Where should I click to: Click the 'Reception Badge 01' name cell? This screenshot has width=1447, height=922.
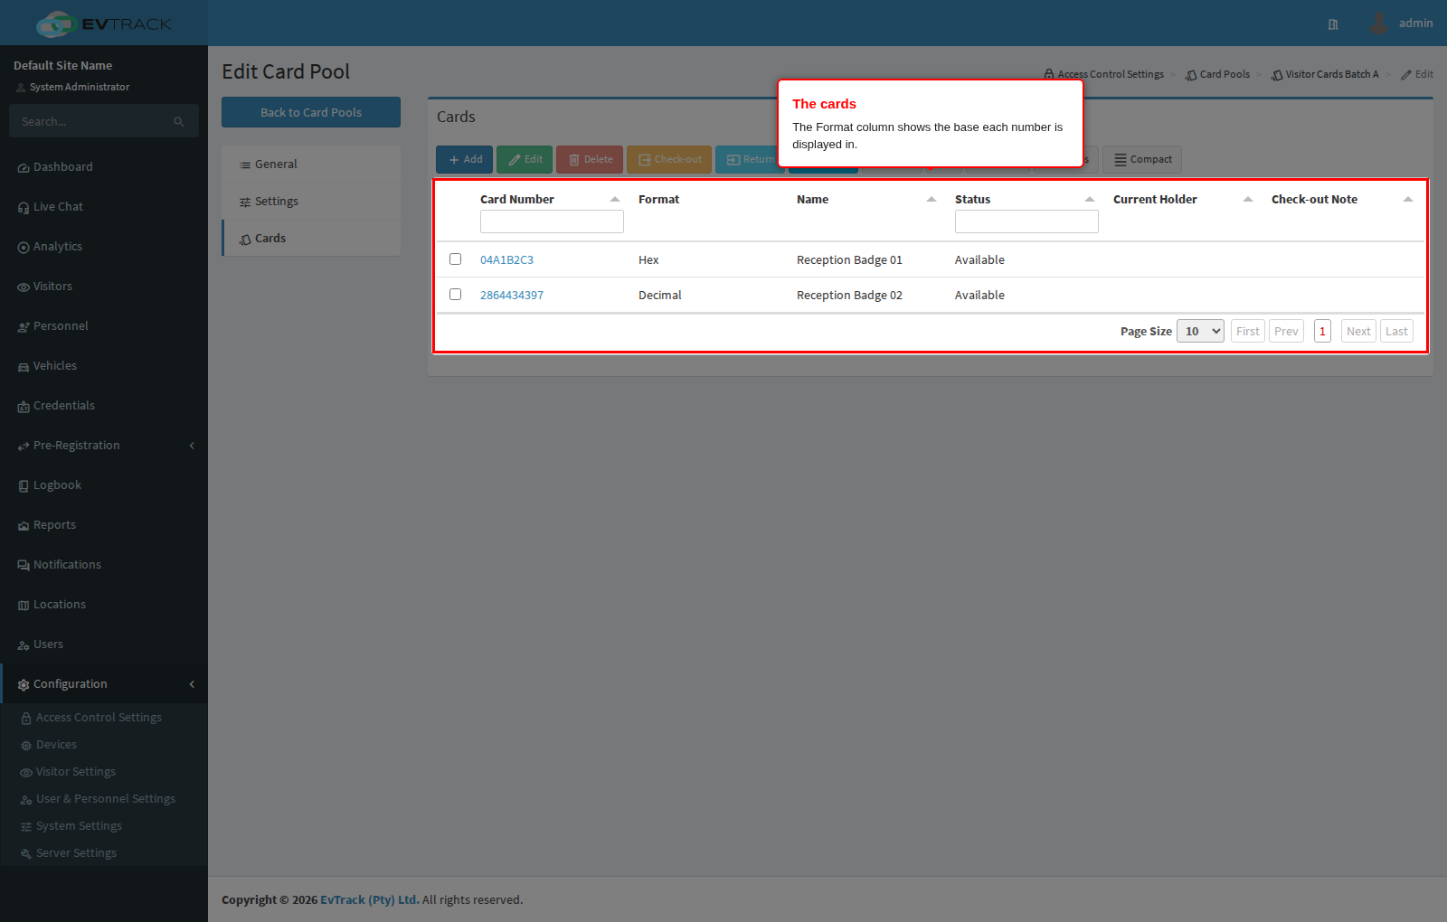(849, 260)
